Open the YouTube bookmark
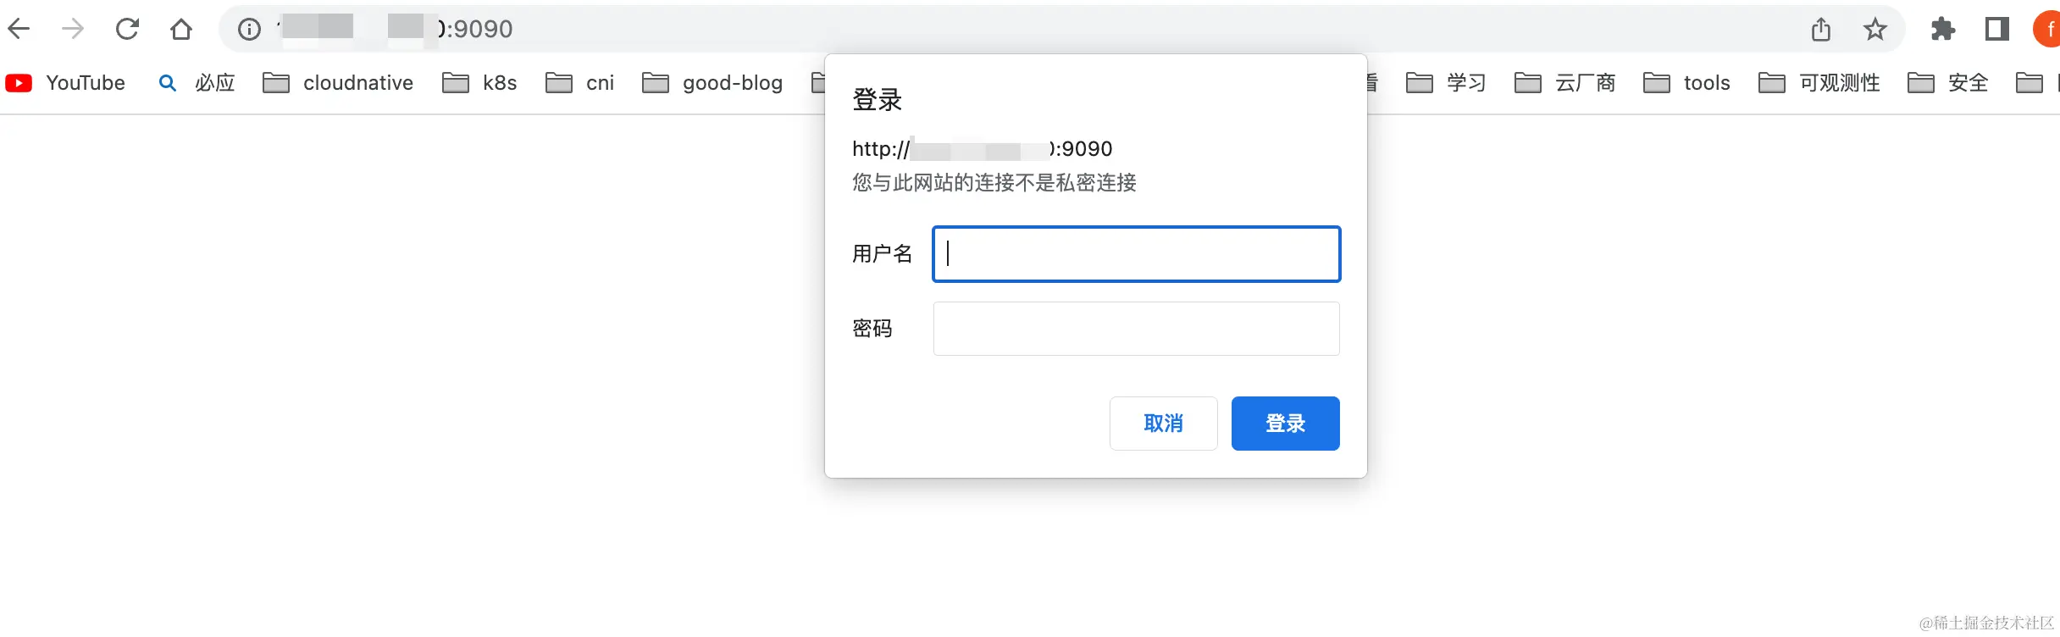This screenshot has height=637, width=2060. 65,83
